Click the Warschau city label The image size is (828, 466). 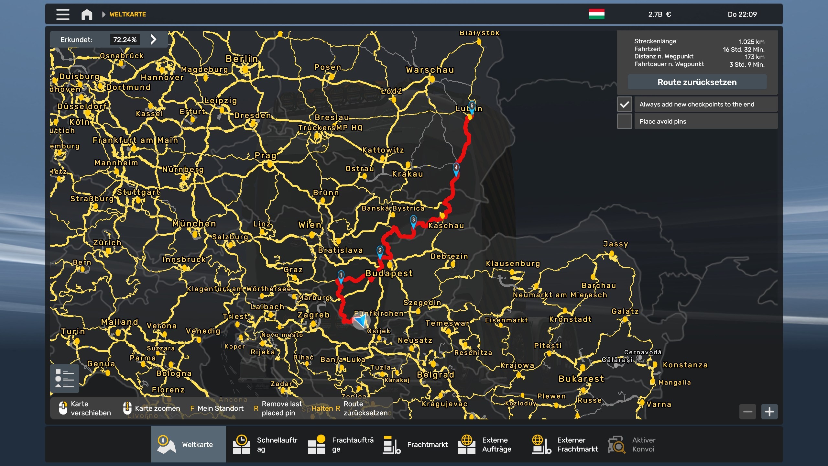(430, 70)
